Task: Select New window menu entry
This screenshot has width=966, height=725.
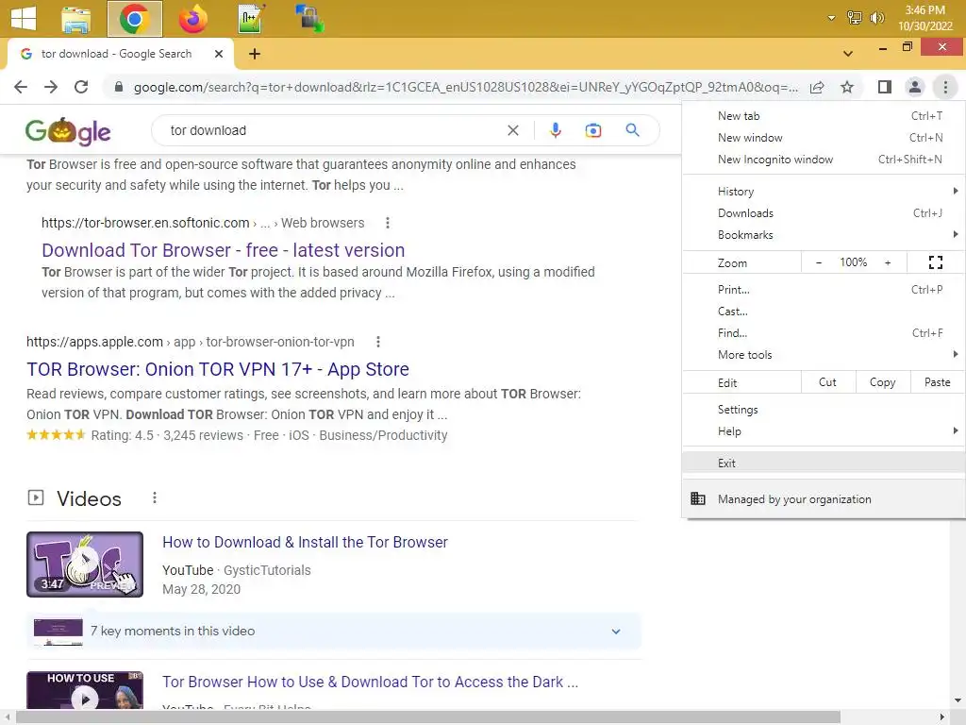Action: point(824,138)
